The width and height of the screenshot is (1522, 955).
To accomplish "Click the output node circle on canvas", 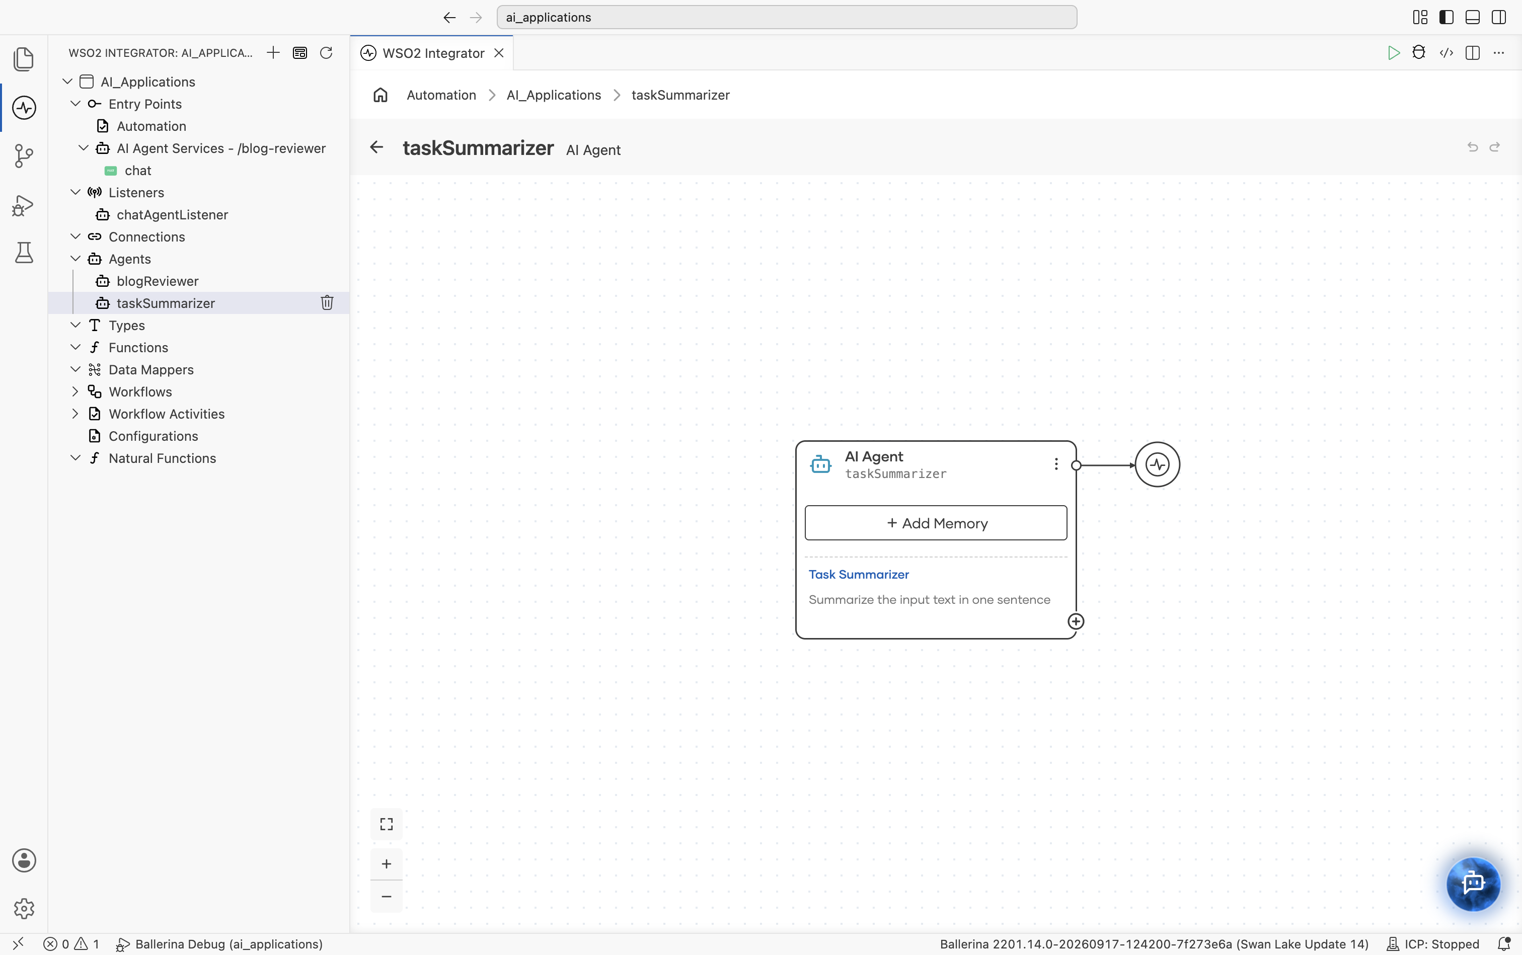I will pos(1157,464).
